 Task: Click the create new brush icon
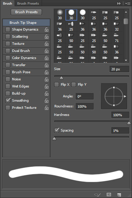[x=119, y=194]
